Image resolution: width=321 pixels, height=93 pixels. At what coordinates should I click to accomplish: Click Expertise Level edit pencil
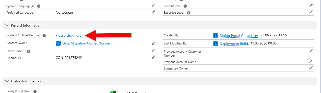pos(311,12)
